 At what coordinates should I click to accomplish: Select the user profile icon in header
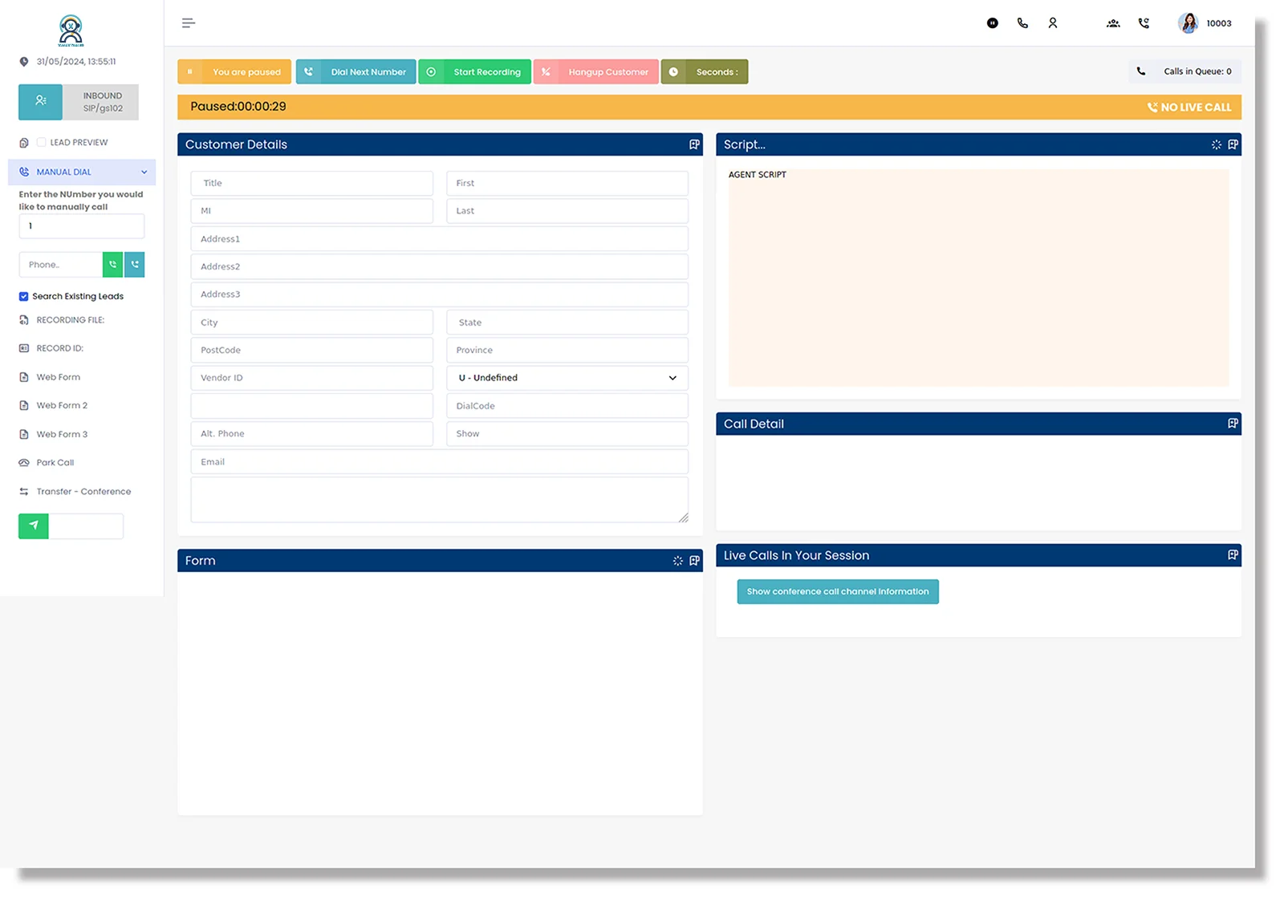coord(1053,22)
